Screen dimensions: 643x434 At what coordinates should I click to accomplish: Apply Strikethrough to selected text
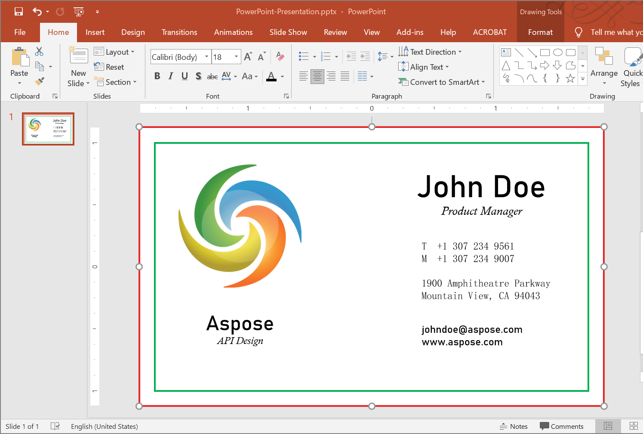pyautogui.click(x=212, y=76)
